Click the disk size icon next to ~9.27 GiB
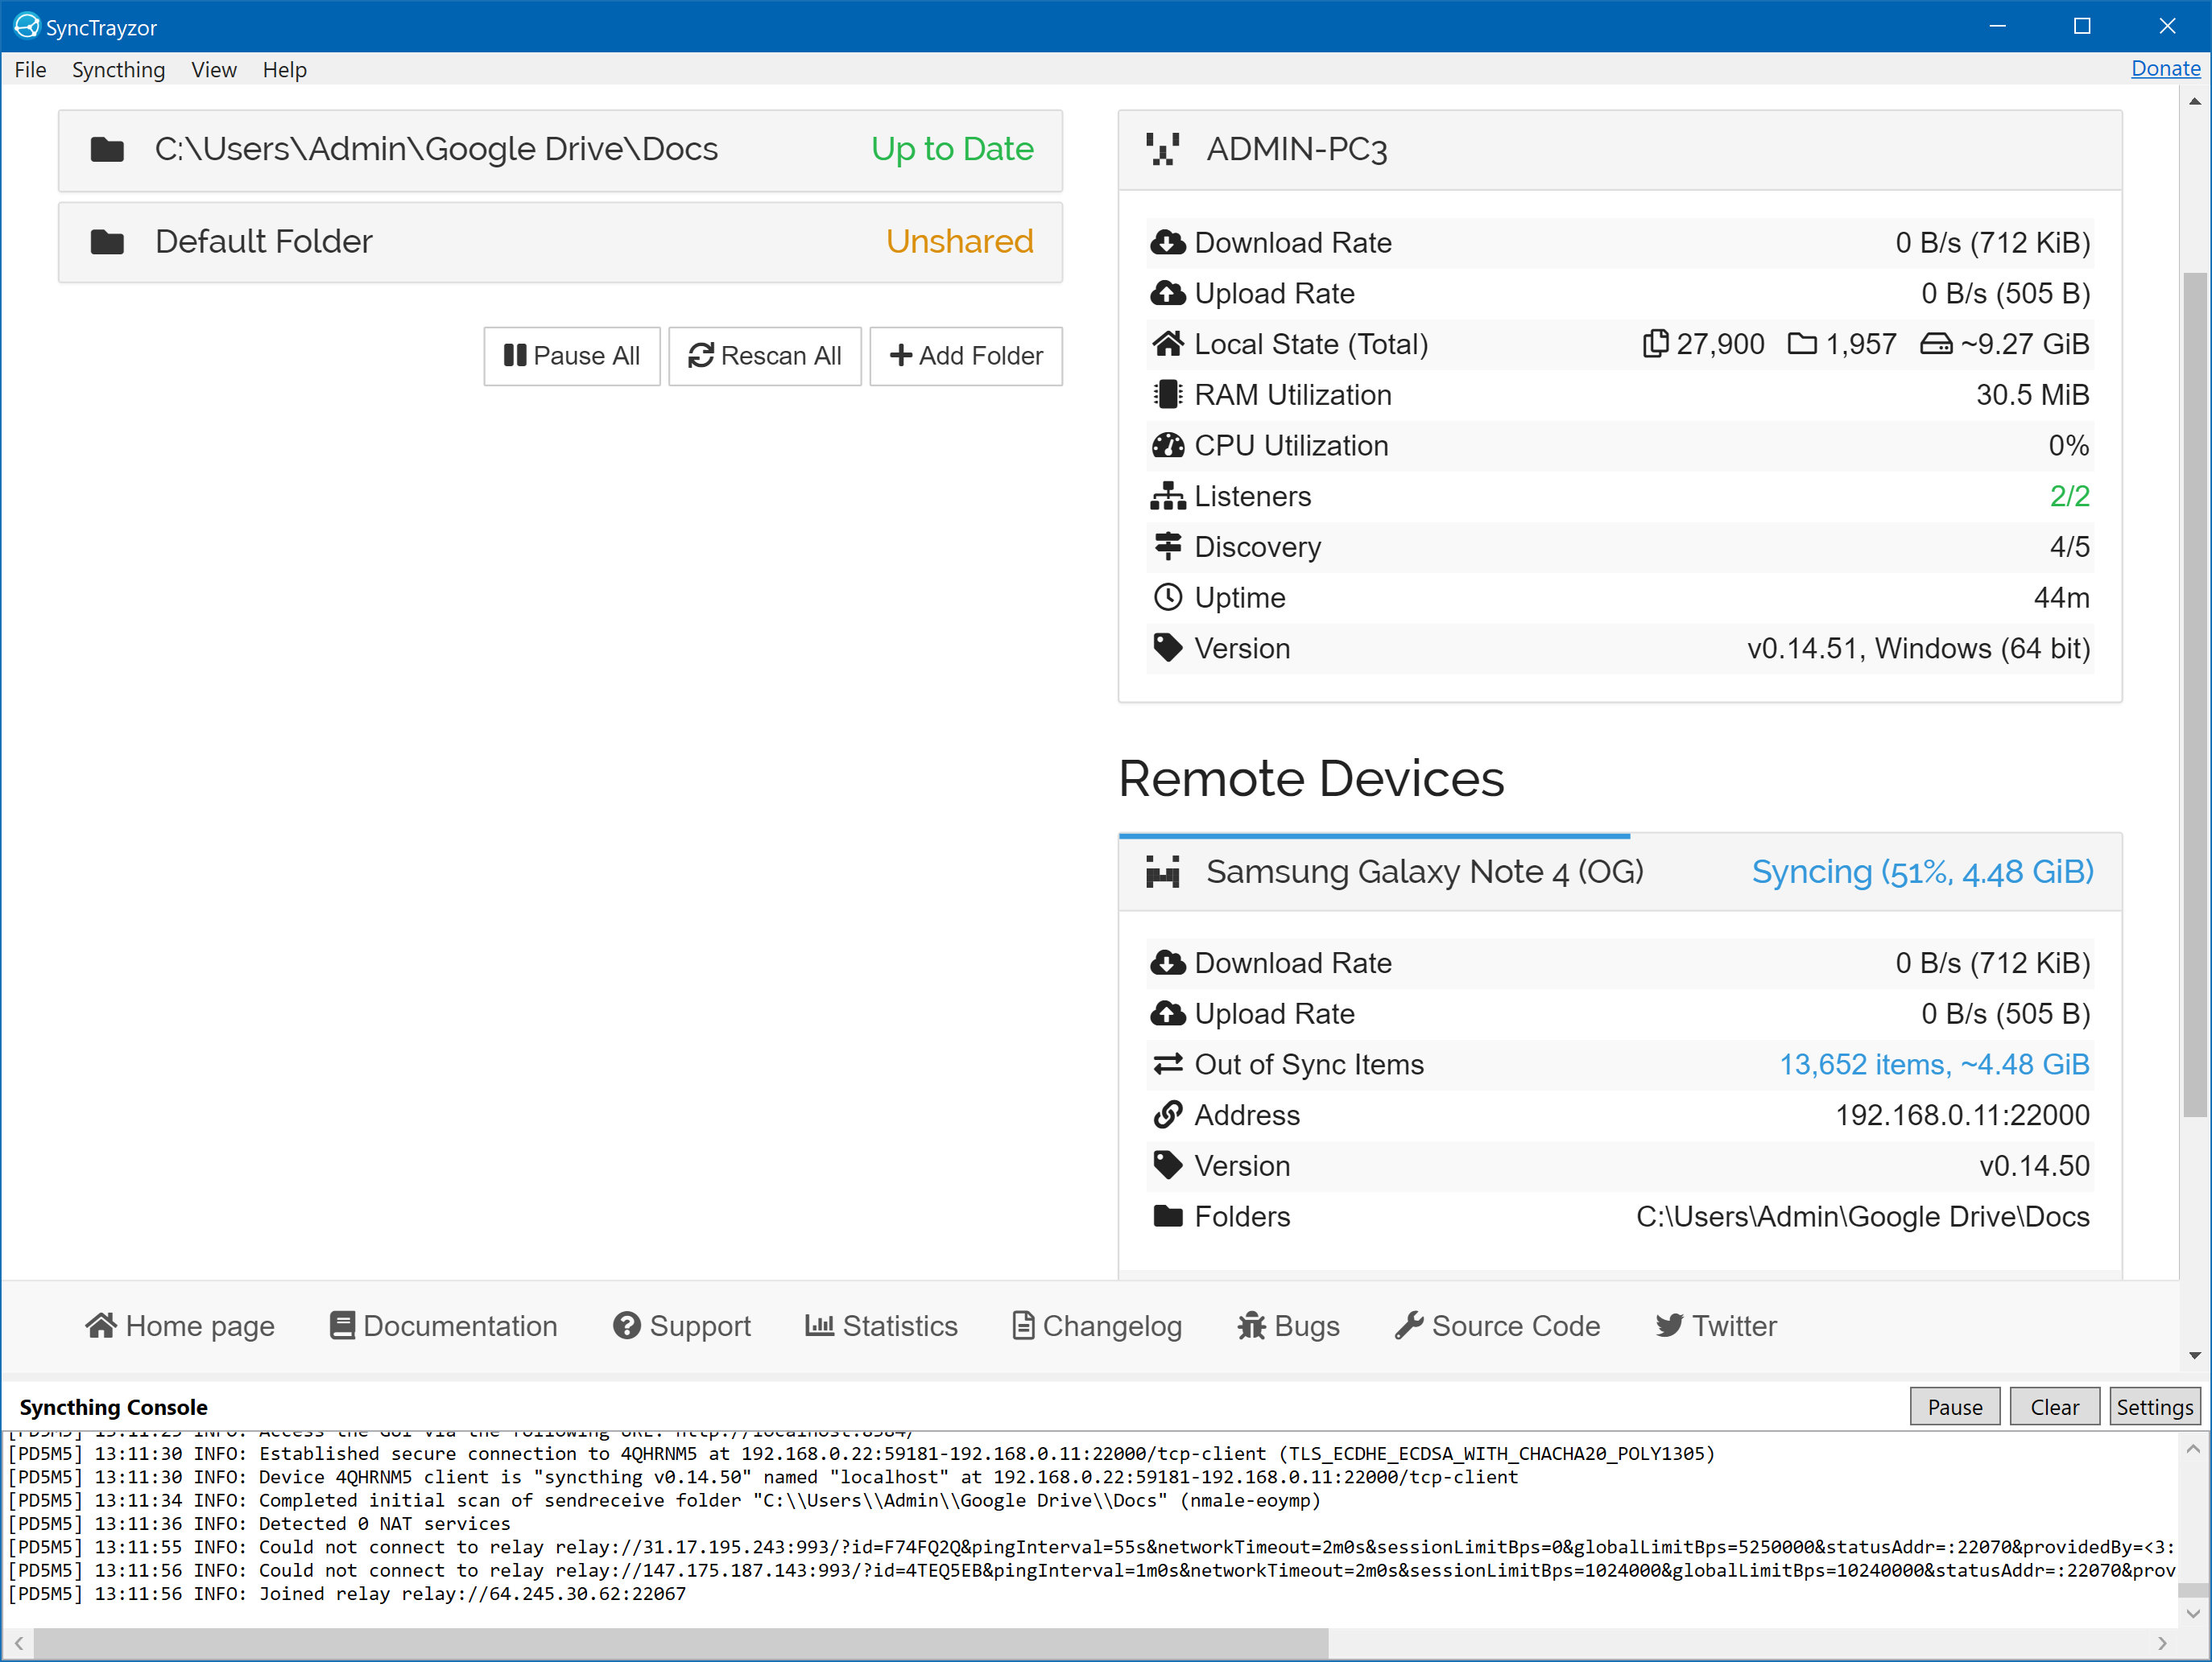 (1936, 344)
